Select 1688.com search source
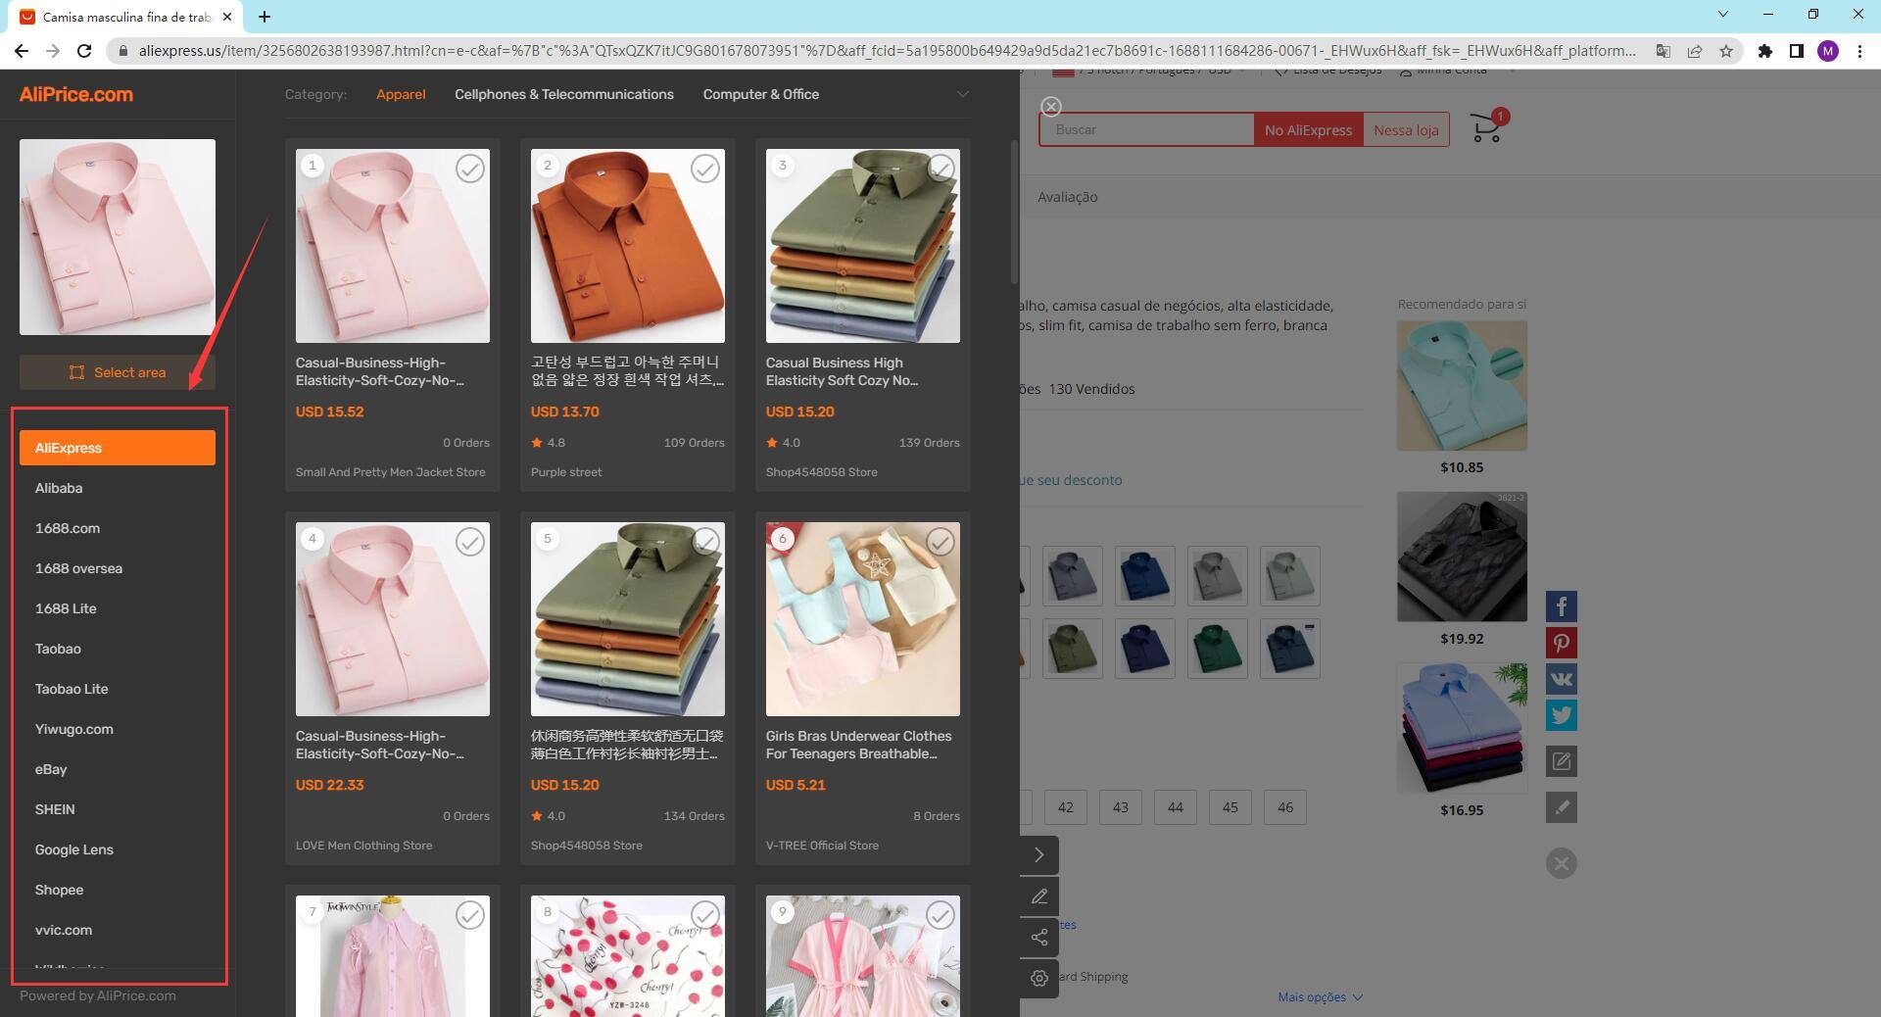The height and width of the screenshot is (1017, 1881). (118, 528)
